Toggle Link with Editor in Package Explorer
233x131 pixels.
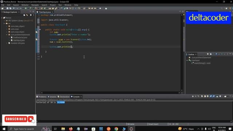click(27, 15)
